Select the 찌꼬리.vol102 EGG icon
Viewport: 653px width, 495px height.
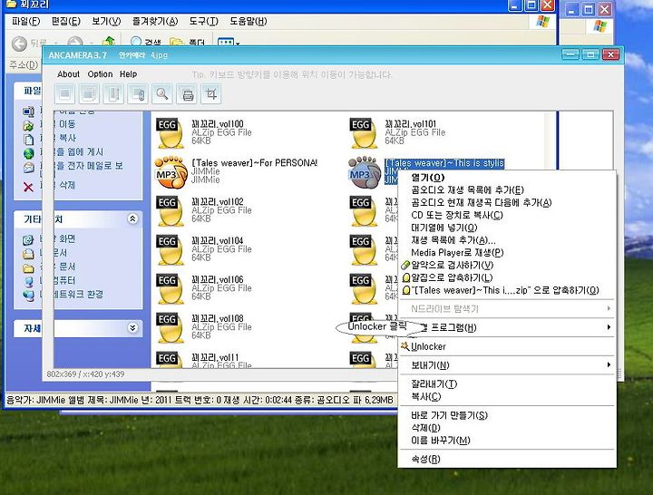[171, 211]
